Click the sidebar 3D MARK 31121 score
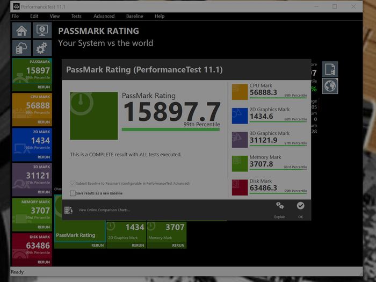Viewport: 376px width, 282px height. tap(38, 176)
